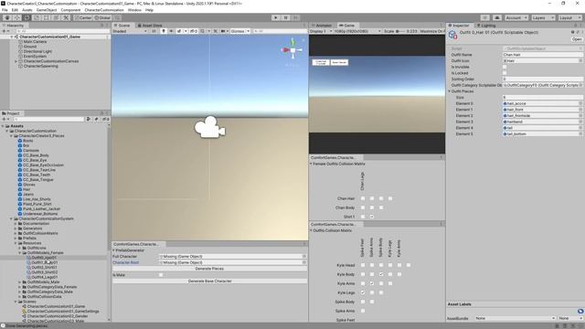Image resolution: width=585 pixels, height=329 pixels.
Task: Expand the OutfitIcons folder
Action: [x=20, y=248]
